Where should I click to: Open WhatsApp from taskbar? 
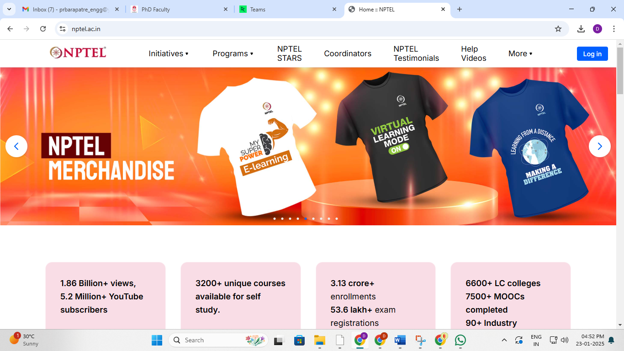click(x=460, y=340)
